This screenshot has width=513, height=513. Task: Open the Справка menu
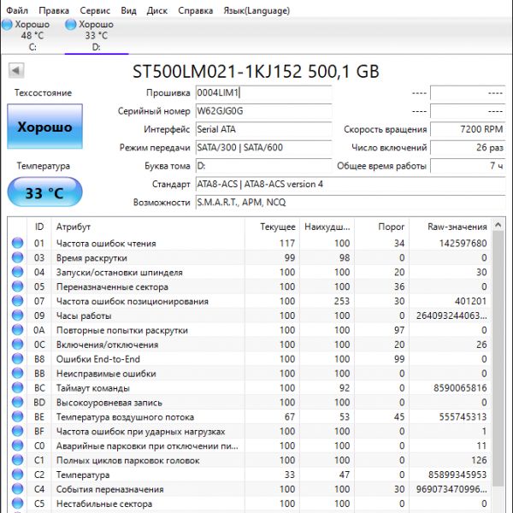tap(195, 10)
